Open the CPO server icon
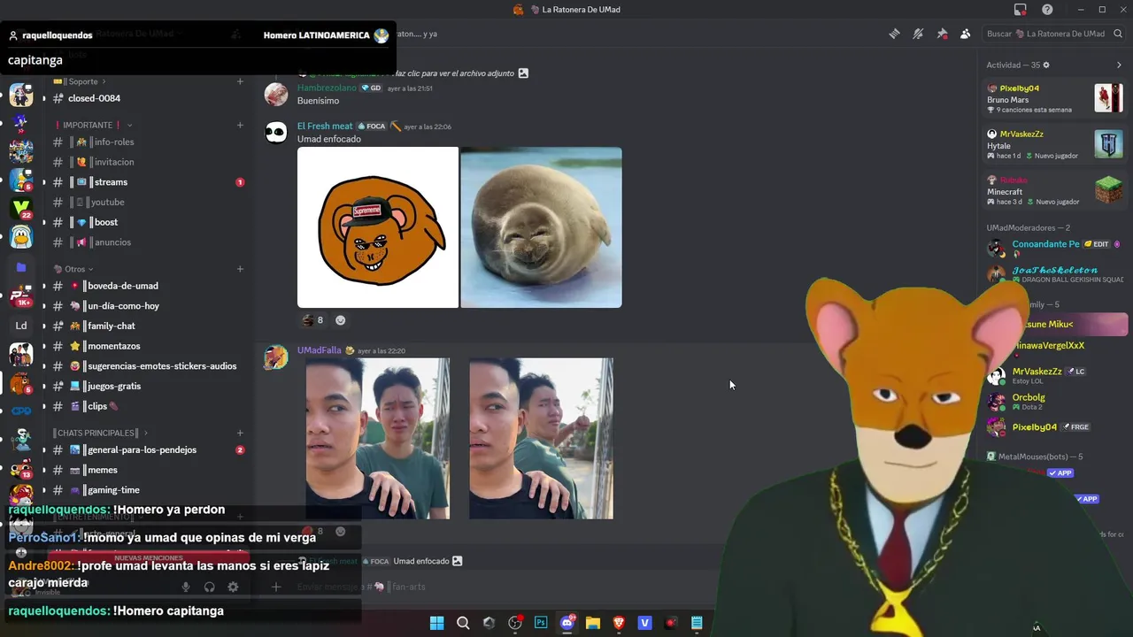Screen dimensions: 1133x637 click(21, 411)
